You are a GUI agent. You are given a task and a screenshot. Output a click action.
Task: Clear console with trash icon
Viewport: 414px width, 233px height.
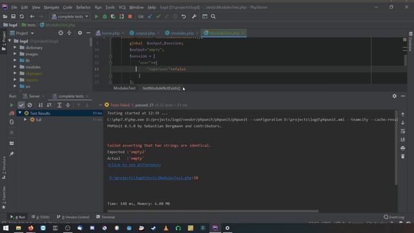[x=402, y=157]
